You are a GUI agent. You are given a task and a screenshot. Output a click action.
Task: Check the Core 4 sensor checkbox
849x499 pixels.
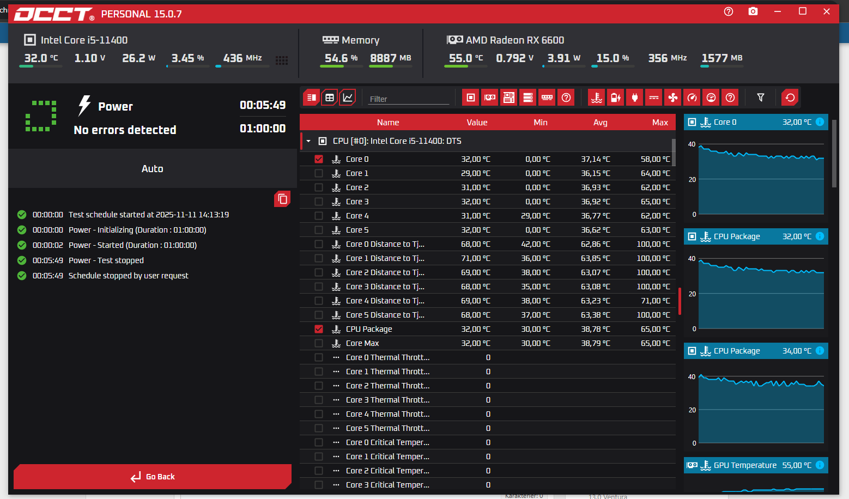pos(319,216)
